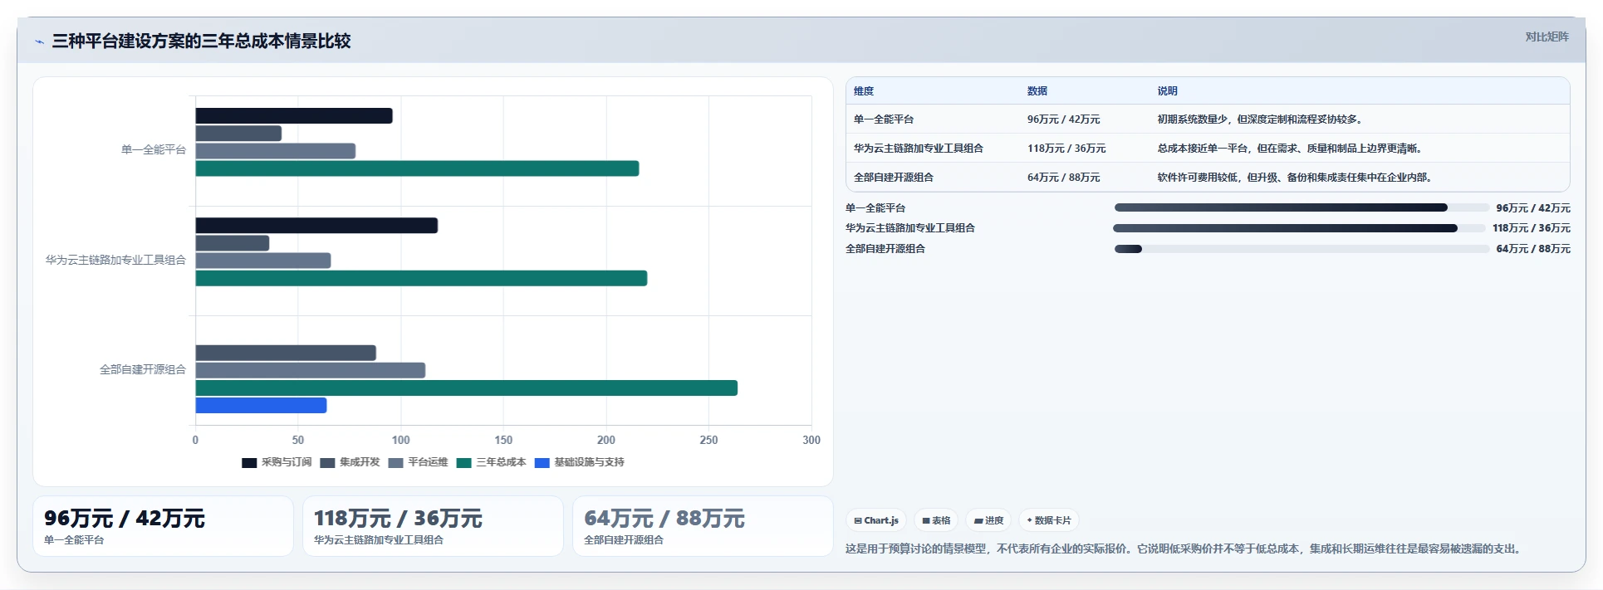This screenshot has width=1603, height=590.
Task: Toggle the 平台运维 legend item
Action: coord(418,462)
